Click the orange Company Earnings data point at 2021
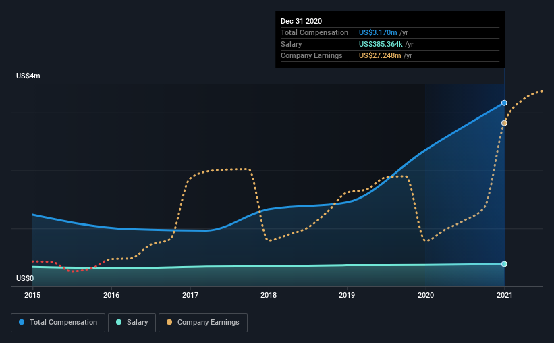Image resolution: width=554 pixels, height=343 pixels. [504, 123]
